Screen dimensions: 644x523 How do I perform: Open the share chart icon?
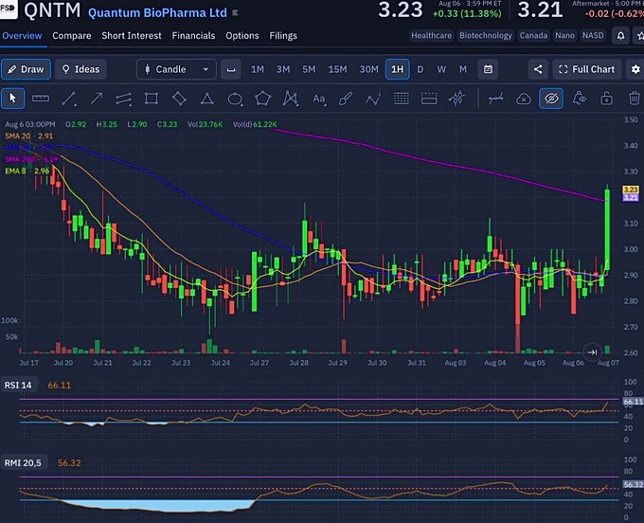pyautogui.click(x=538, y=69)
